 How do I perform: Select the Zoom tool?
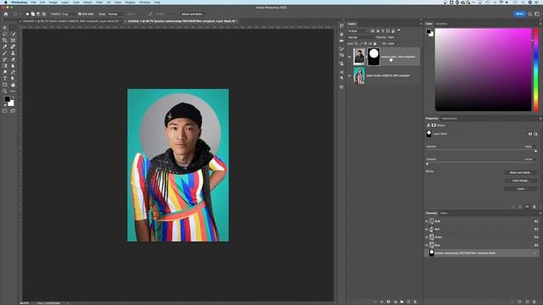pos(5,91)
